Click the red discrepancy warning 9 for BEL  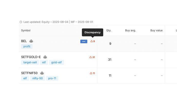pyautogui.click(x=93, y=41)
